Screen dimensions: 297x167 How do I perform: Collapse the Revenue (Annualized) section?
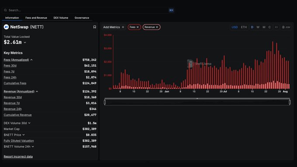tap(37, 92)
